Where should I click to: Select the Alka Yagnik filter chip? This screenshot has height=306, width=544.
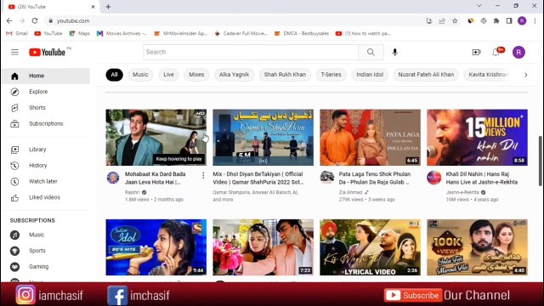click(235, 75)
